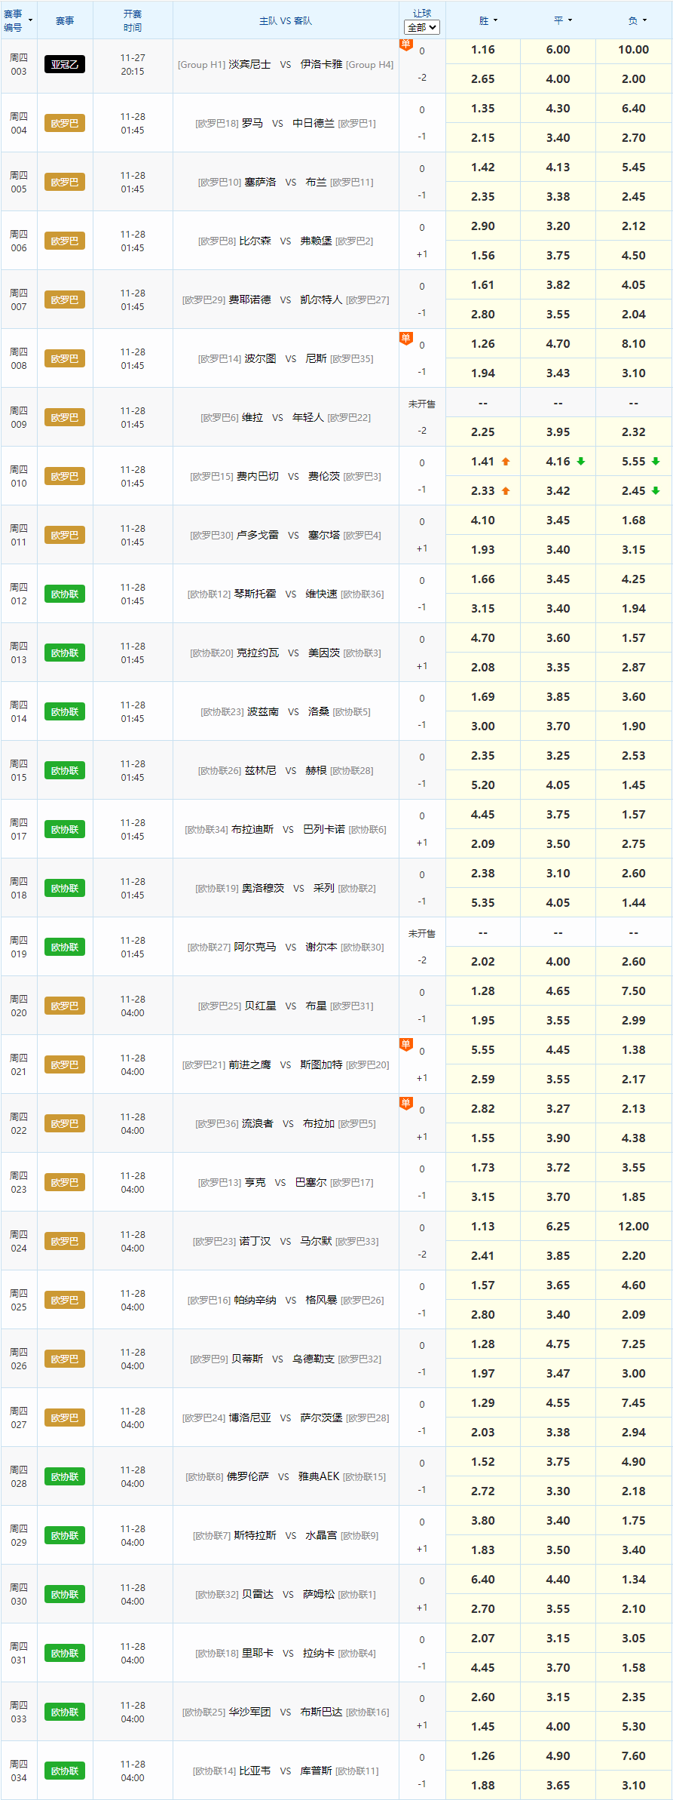Image resolution: width=673 pixels, height=1800 pixels.
Task: Open the 负 column dropdown arrow
Action: point(645,21)
